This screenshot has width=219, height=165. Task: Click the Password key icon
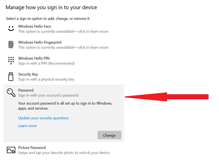tap(11, 92)
